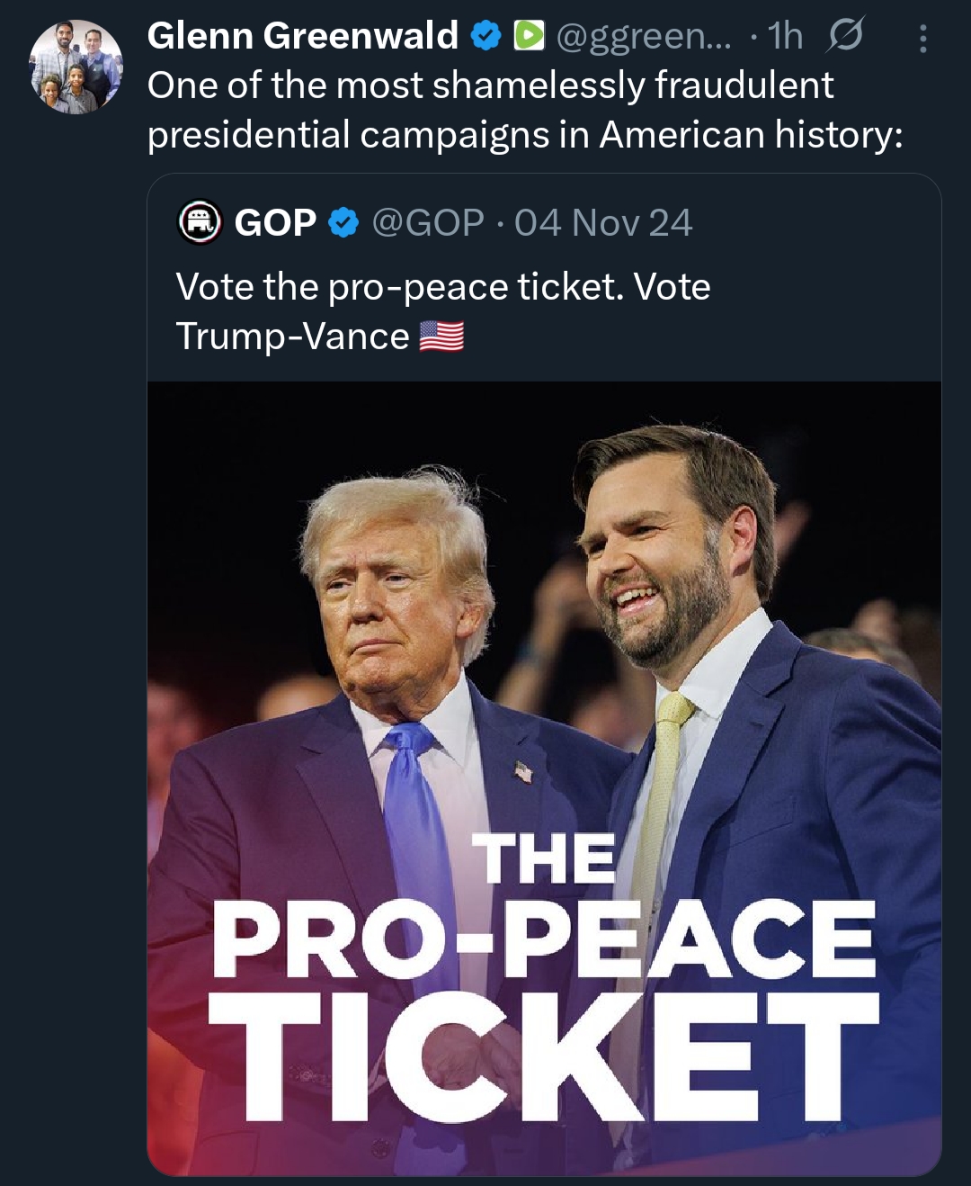The height and width of the screenshot is (1186, 971).
Task: Click the 'One of the most shamelessly' tweet text
Action: point(490,85)
